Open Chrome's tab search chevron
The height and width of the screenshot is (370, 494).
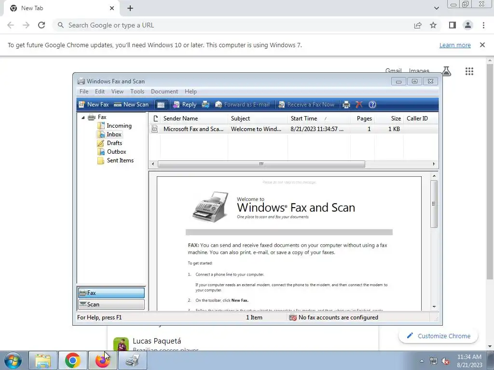coord(436,8)
